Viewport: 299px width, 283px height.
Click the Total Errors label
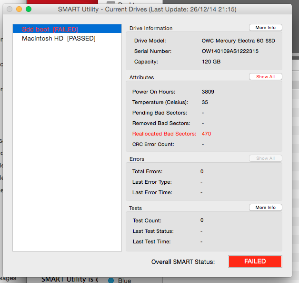[147, 171]
